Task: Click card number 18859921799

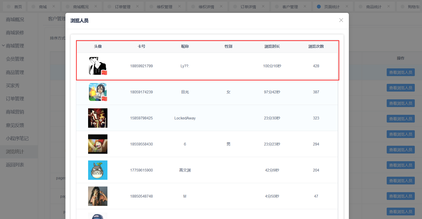Action: click(x=141, y=66)
